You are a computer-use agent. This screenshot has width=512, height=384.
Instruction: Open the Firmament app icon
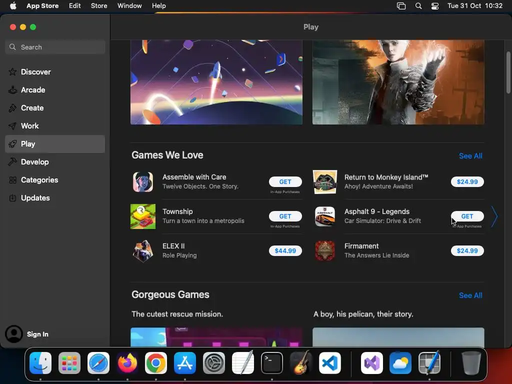325,251
